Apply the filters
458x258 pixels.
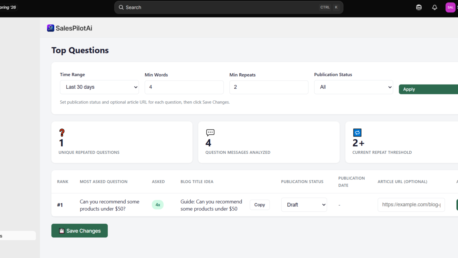(x=429, y=89)
